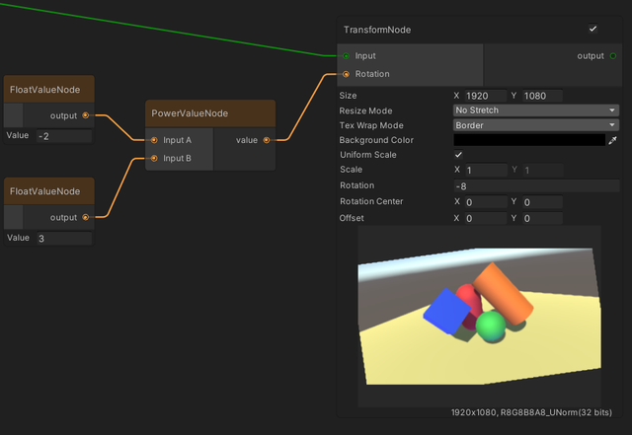Disable the Uniform Scale checkbox
The image size is (632, 435).
click(x=458, y=156)
